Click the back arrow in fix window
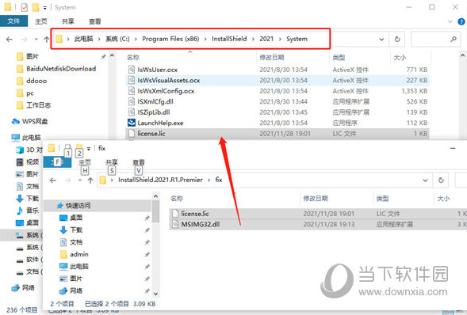 [53, 180]
